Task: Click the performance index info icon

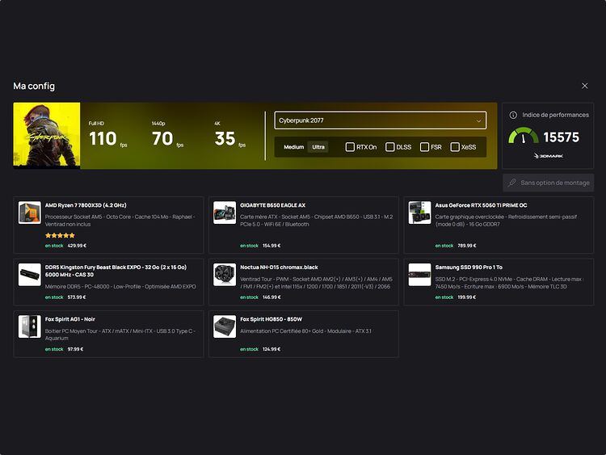Action: coord(513,115)
